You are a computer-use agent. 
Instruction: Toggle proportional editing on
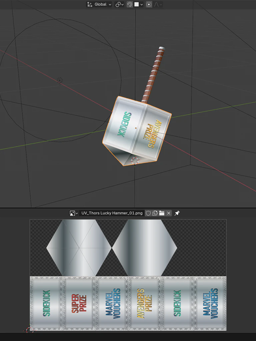(149, 4)
